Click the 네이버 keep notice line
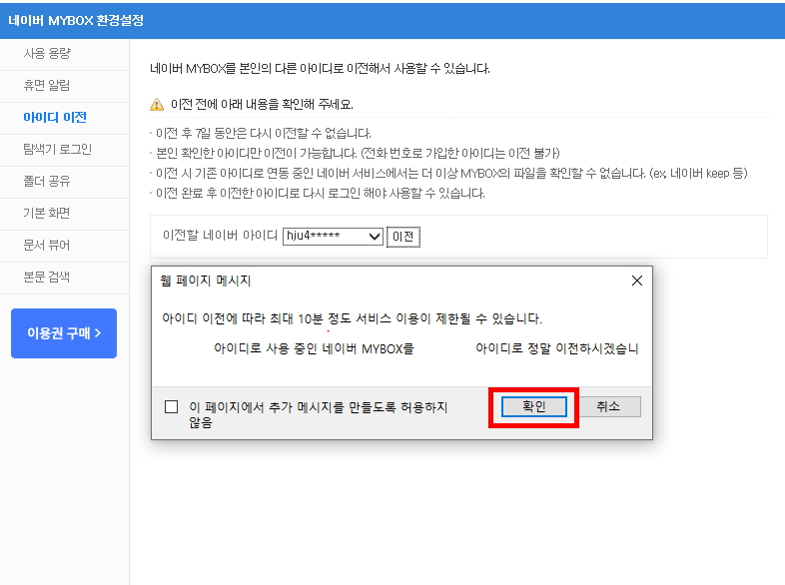The height and width of the screenshot is (585, 785). [x=451, y=173]
